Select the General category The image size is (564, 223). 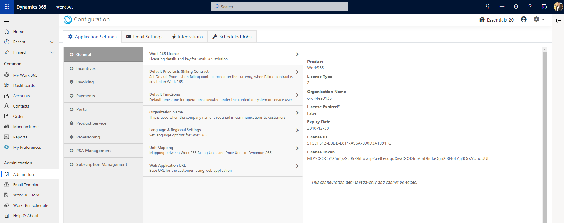(x=103, y=54)
